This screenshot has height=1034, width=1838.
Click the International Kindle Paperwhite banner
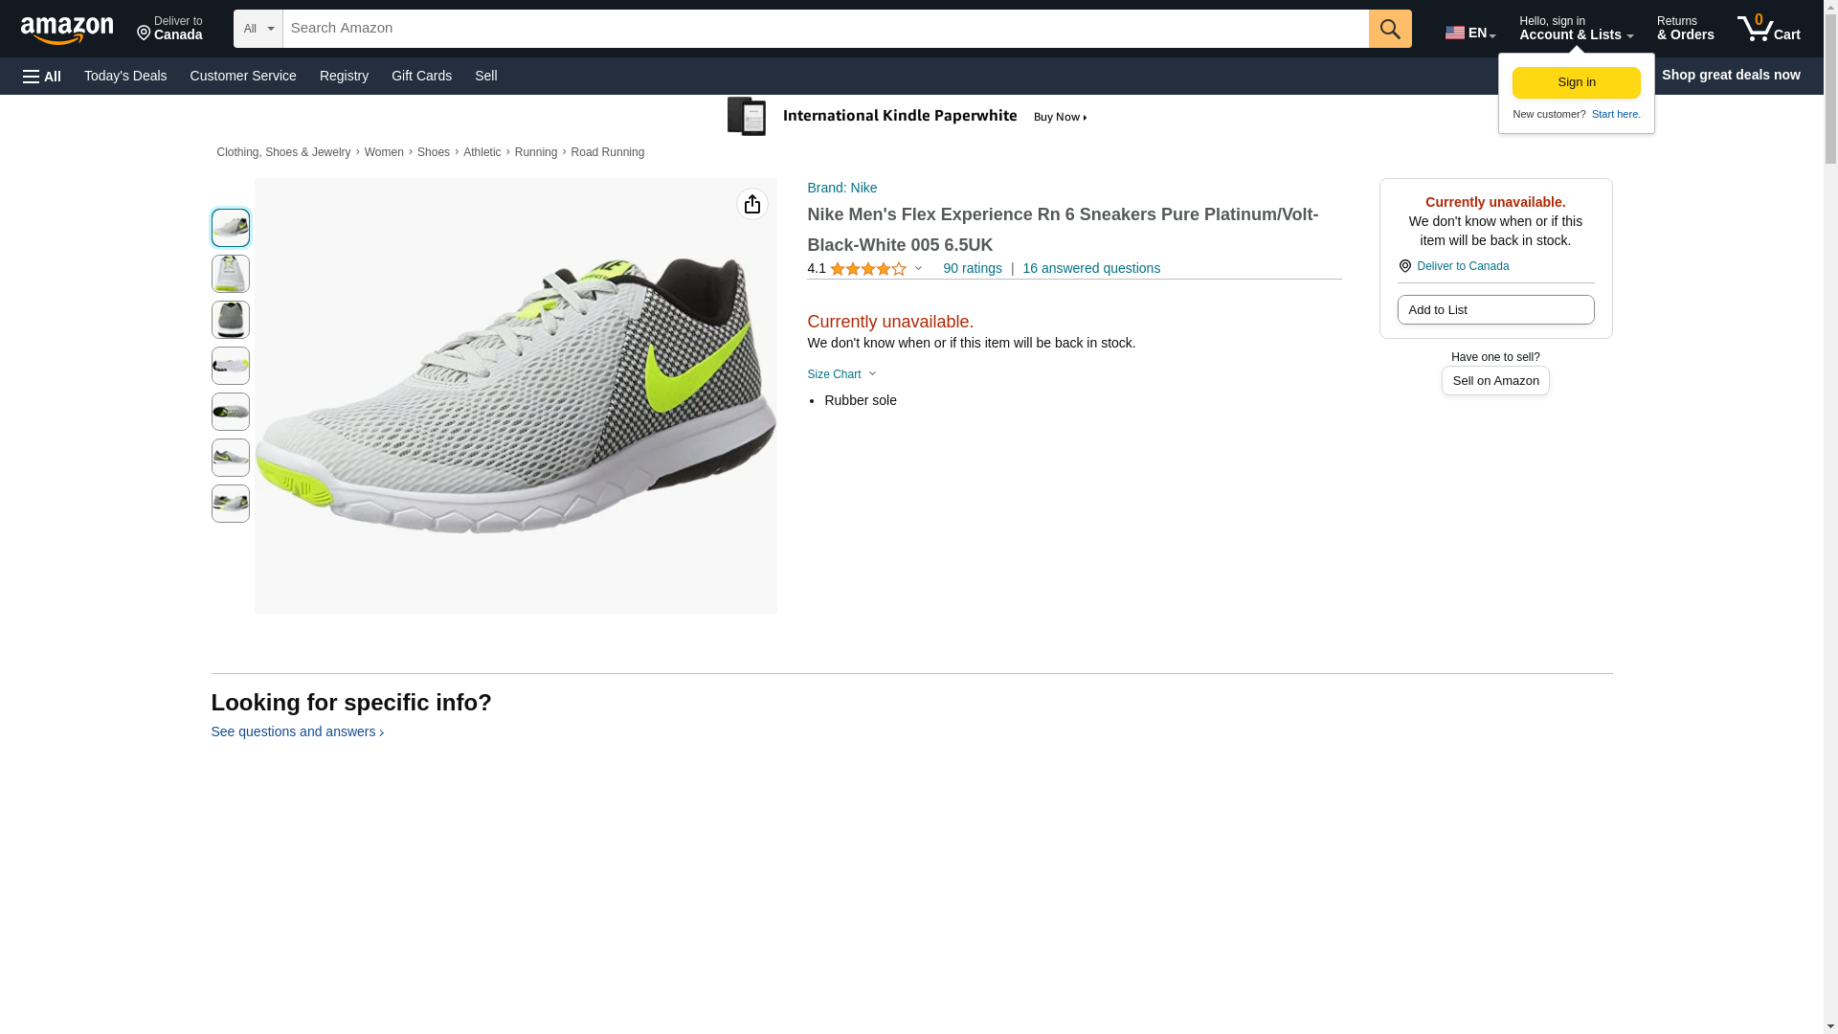click(907, 117)
